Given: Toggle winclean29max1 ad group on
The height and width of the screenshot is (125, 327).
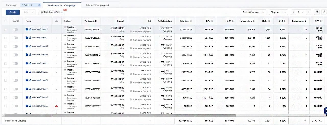Looking at the screenshot, I should pyautogui.click(x=16, y=29).
